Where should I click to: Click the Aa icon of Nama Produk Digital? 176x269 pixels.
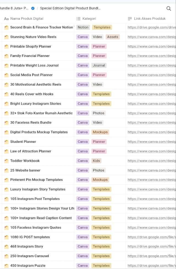pyautogui.click(x=6, y=19)
